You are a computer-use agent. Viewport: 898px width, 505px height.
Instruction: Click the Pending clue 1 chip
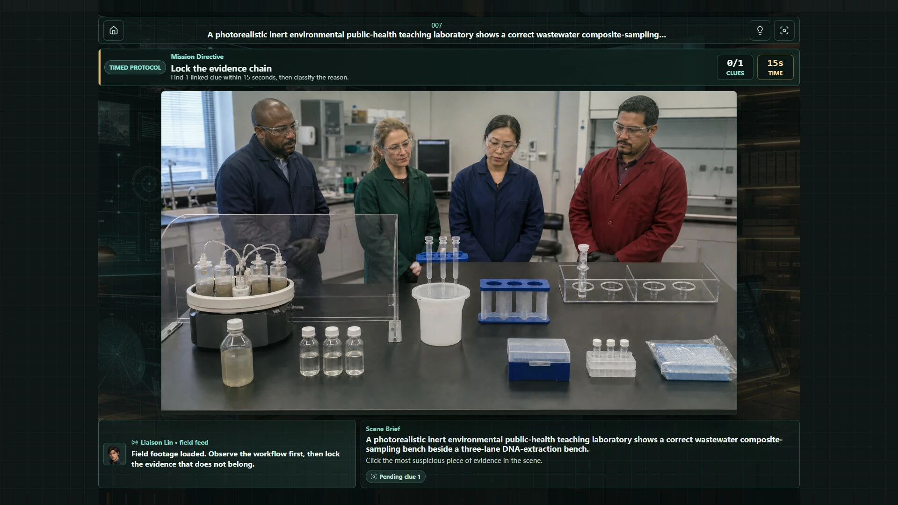pyautogui.click(x=396, y=476)
